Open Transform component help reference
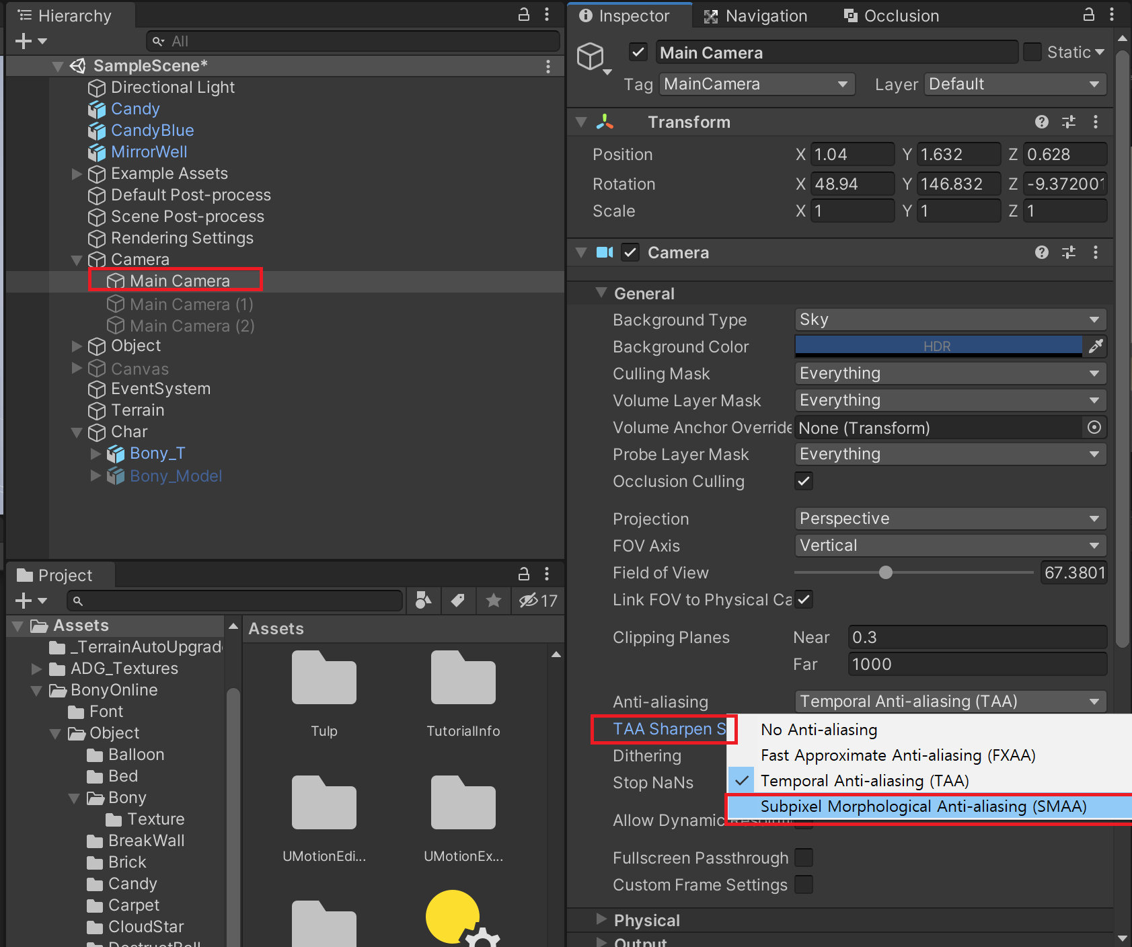1132x947 pixels. [1042, 122]
